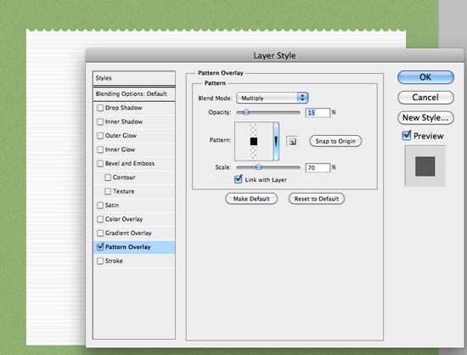Screen dimensions: 467x355
Task: Click the Opacity slider handle
Action: (x=246, y=112)
